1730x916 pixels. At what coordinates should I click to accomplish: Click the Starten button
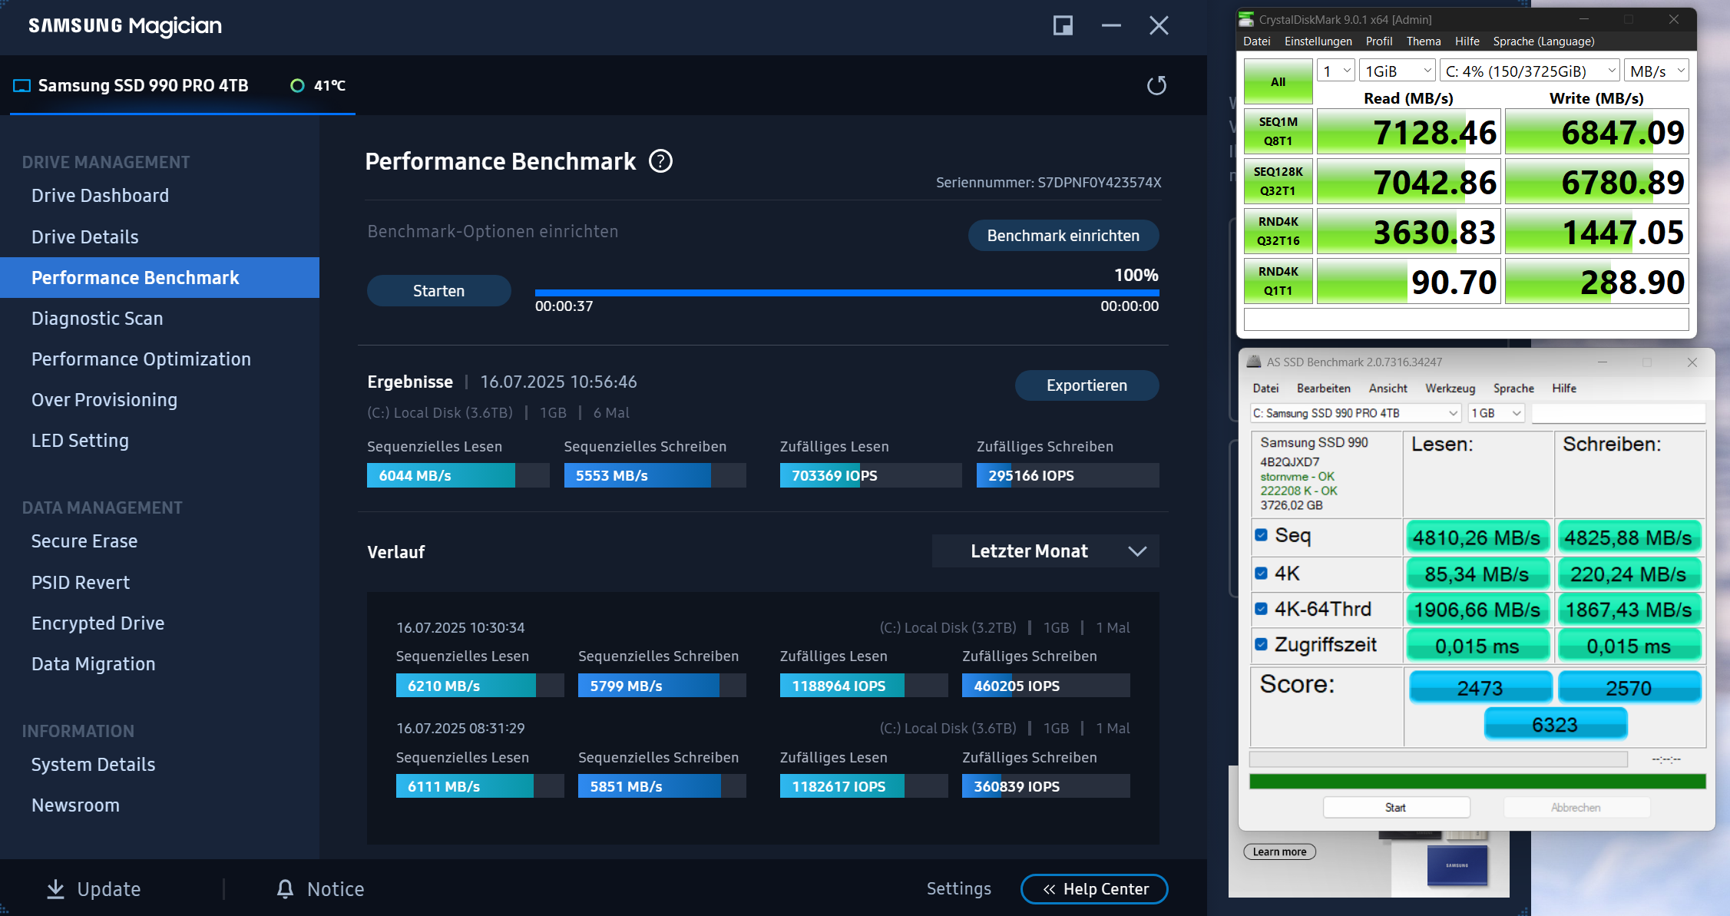click(438, 290)
